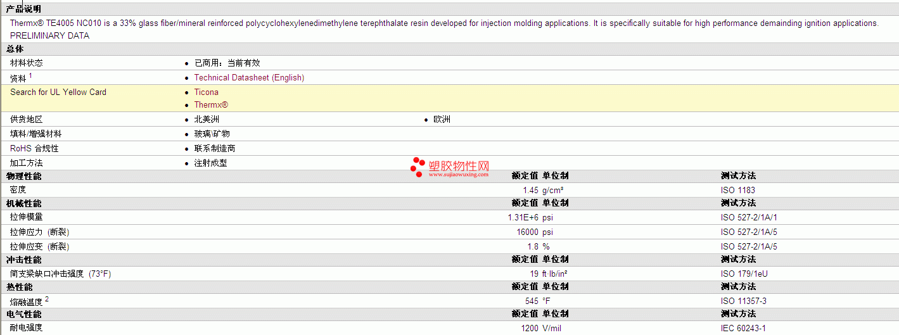Select the 欧洲 region value
The height and width of the screenshot is (335, 899).
442,119
